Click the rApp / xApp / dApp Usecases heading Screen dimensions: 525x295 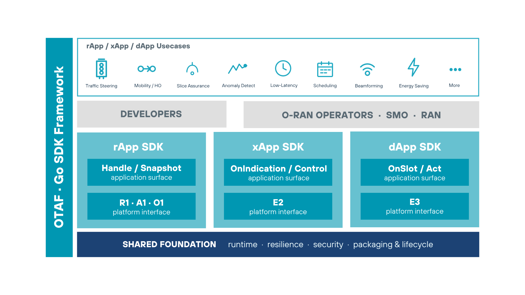[138, 46]
